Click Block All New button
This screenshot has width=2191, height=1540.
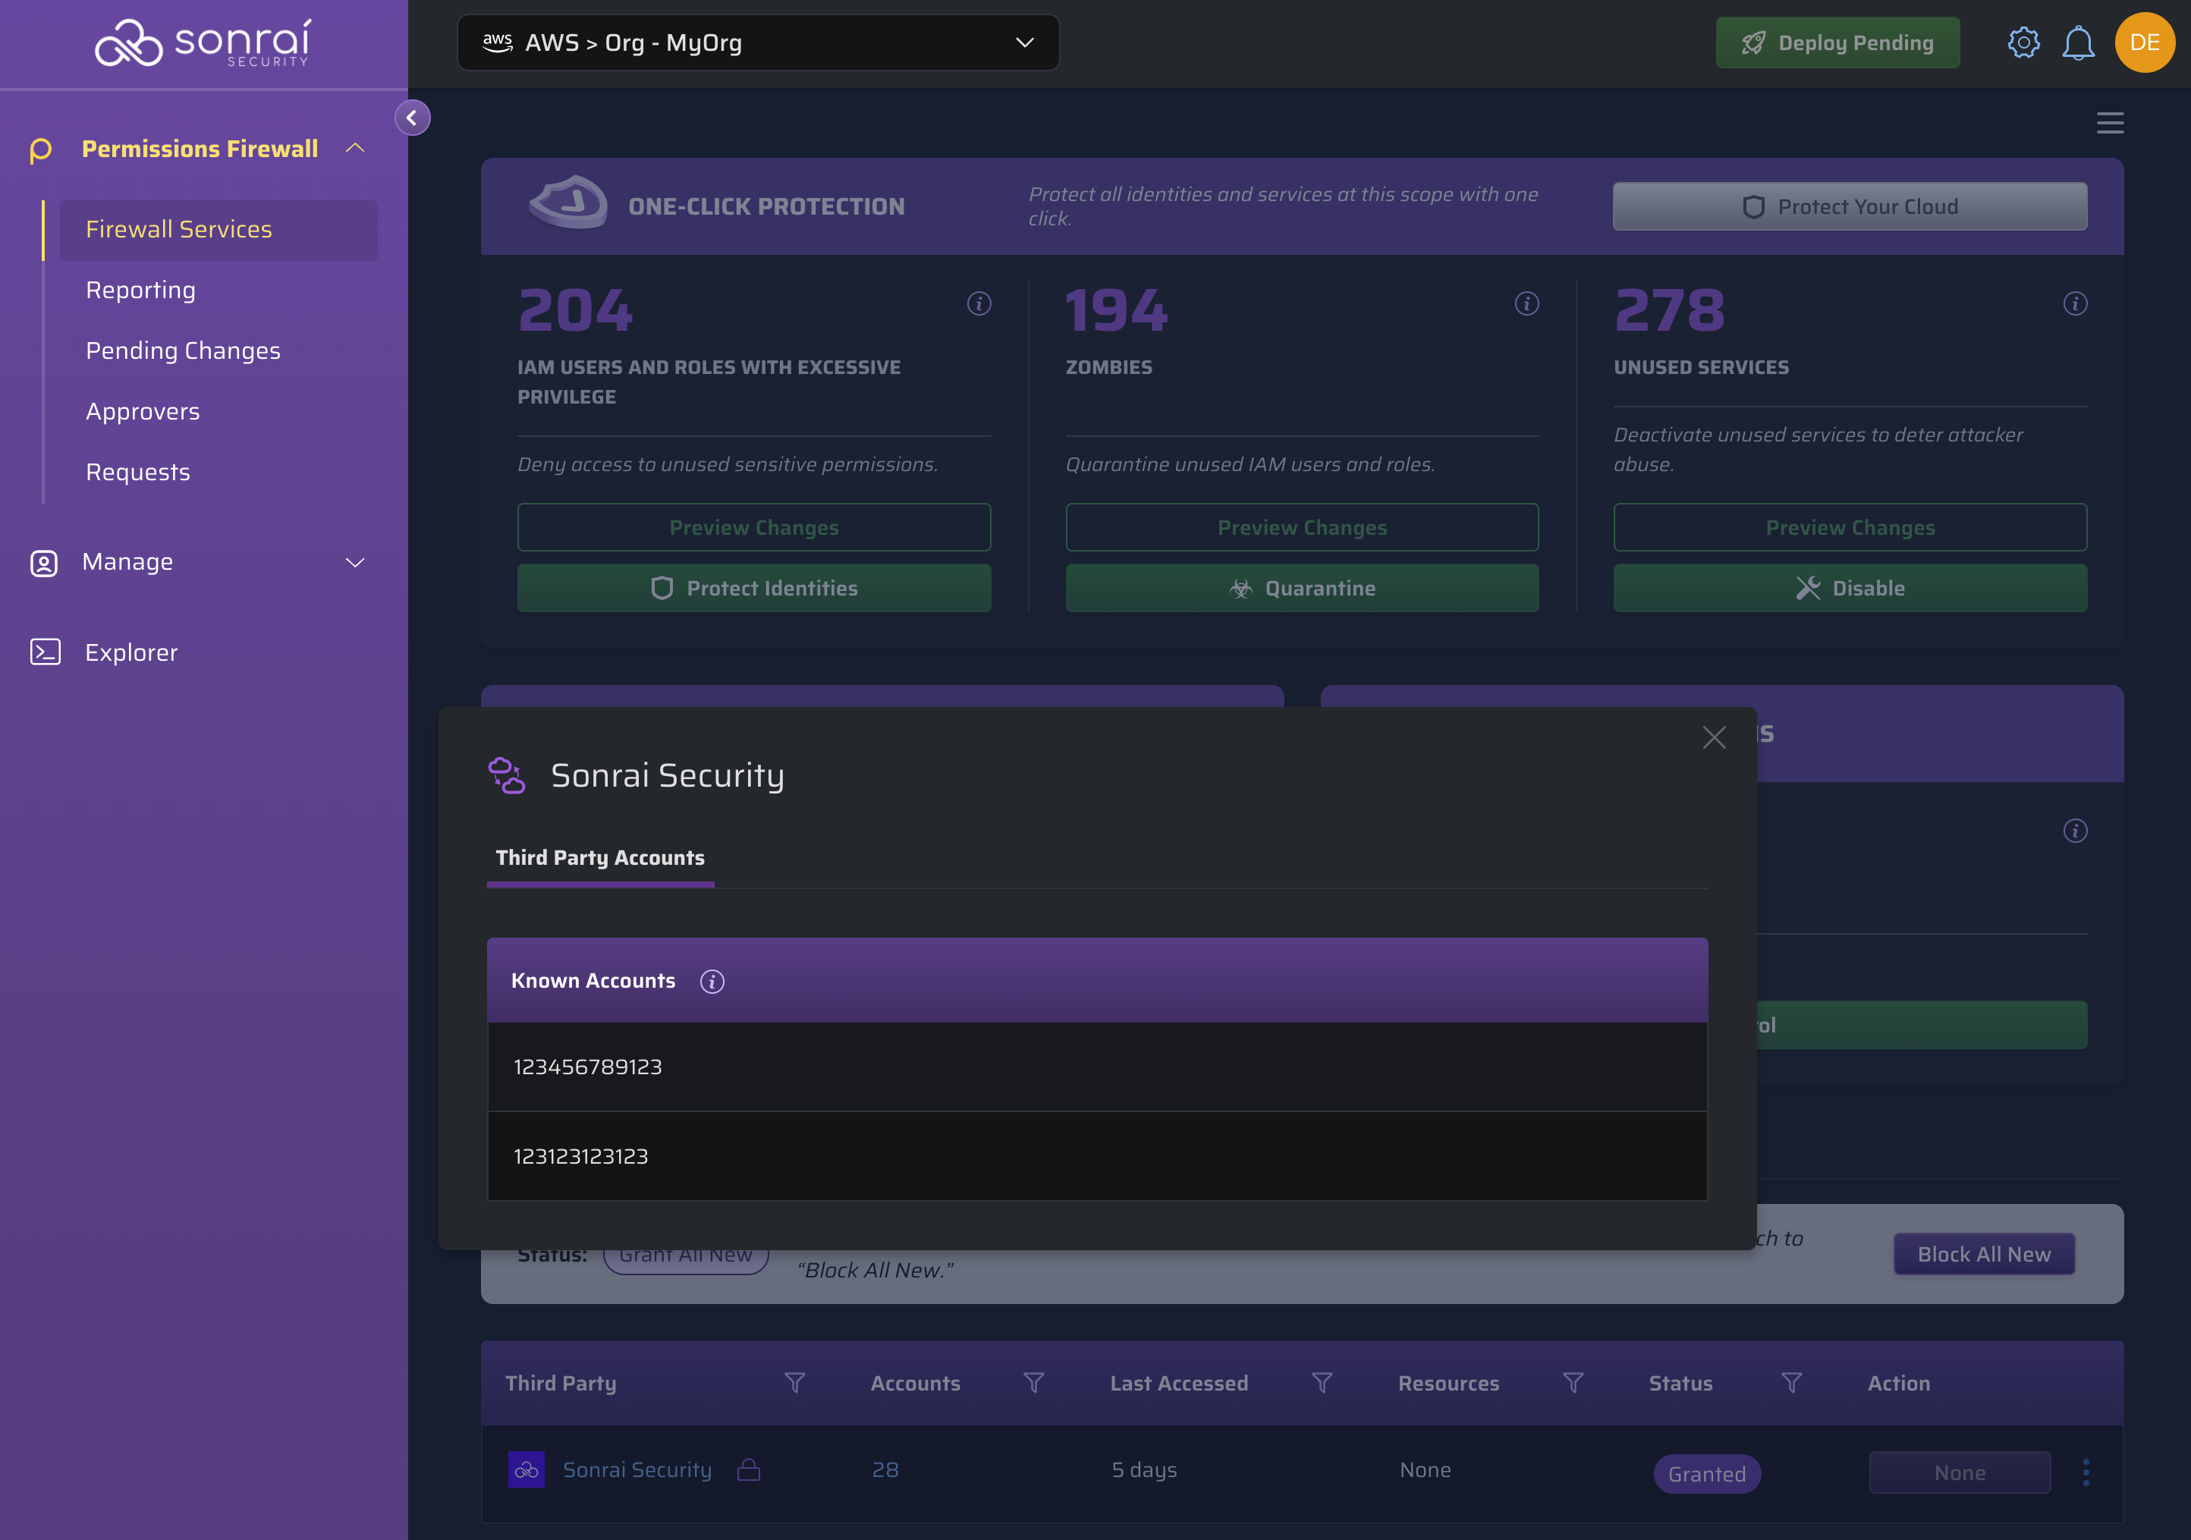(1984, 1255)
